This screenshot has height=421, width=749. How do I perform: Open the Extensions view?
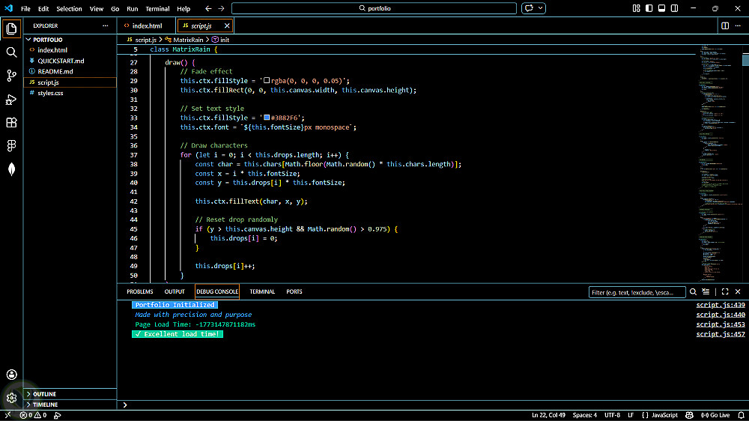click(11, 122)
